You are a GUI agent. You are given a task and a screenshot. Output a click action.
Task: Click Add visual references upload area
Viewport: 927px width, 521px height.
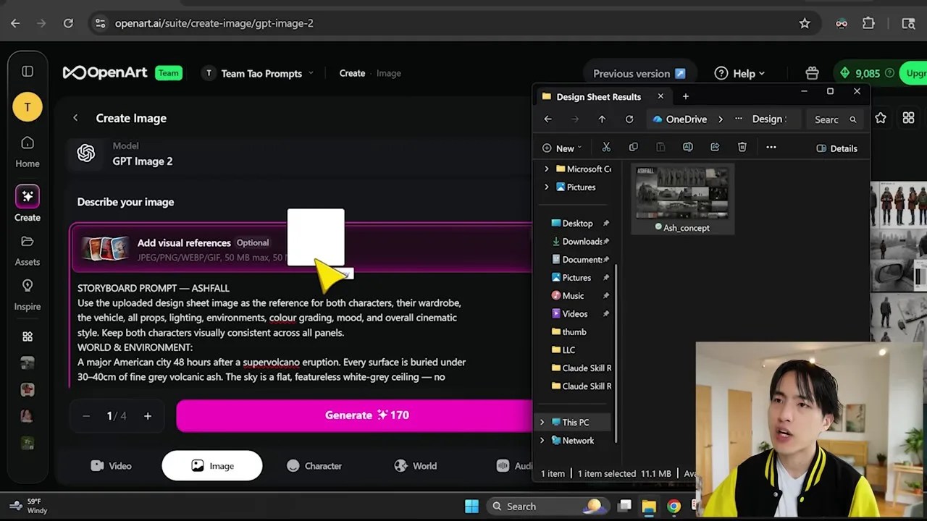pos(301,249)
